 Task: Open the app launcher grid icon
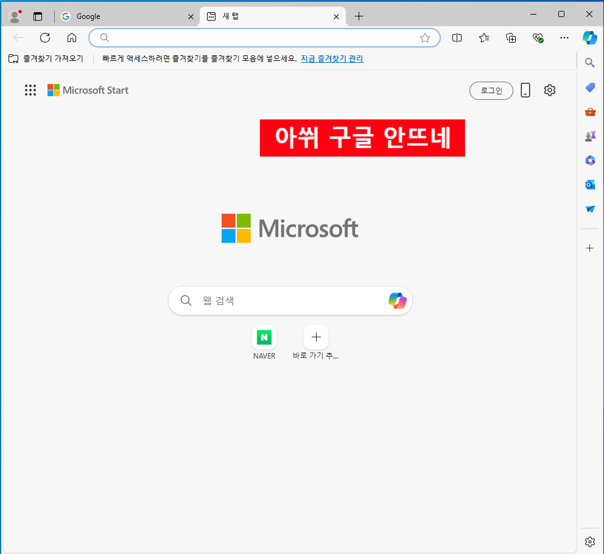tap(30, 90)
